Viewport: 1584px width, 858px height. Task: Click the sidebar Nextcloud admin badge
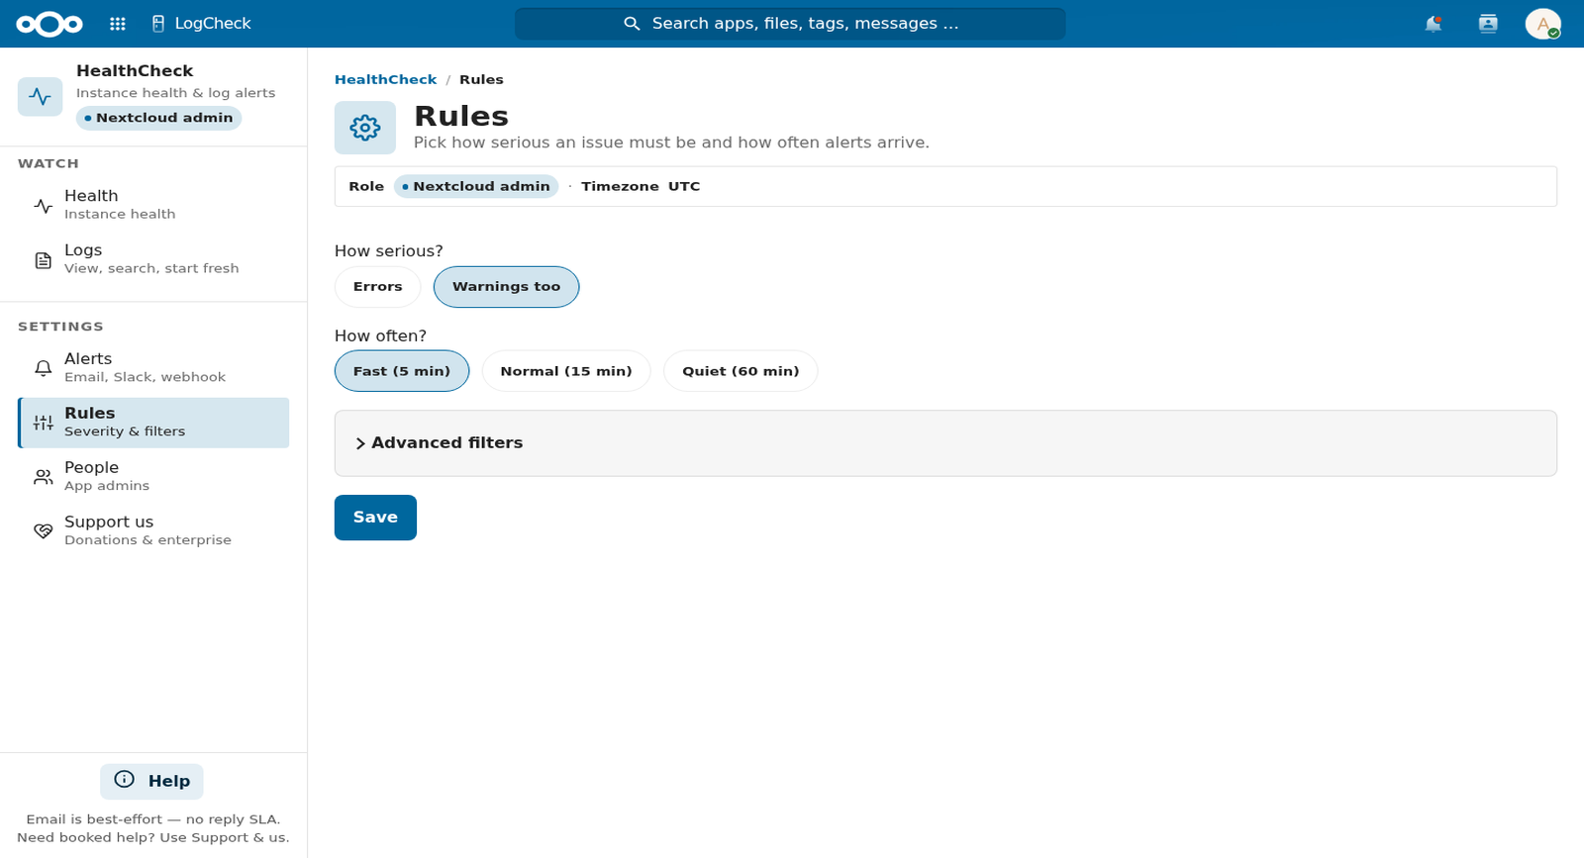tap(158, 118)
